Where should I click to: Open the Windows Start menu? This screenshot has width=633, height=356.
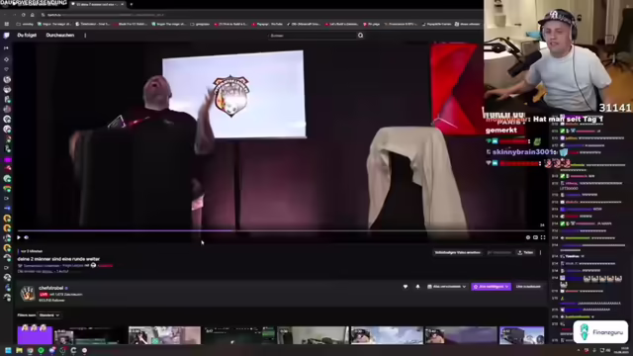8,350
